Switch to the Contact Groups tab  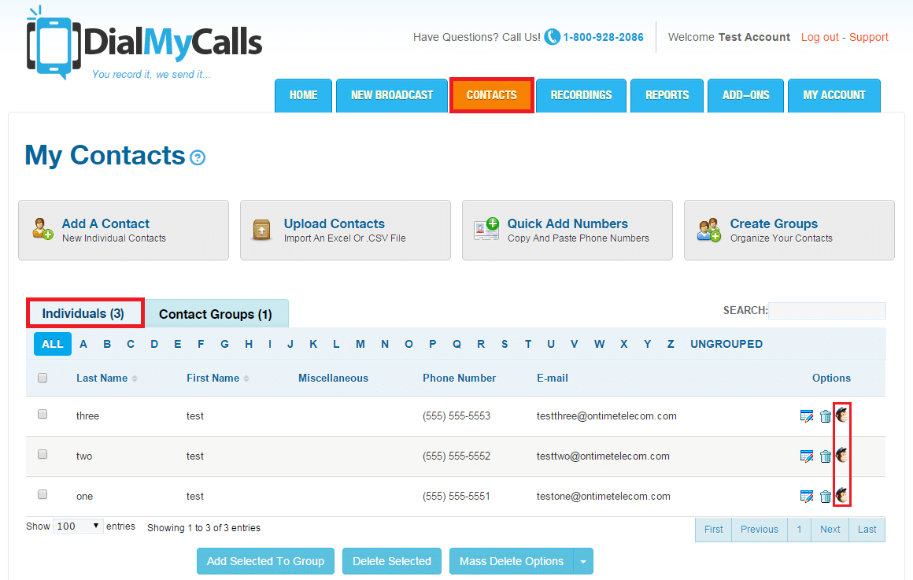point(215,314)
